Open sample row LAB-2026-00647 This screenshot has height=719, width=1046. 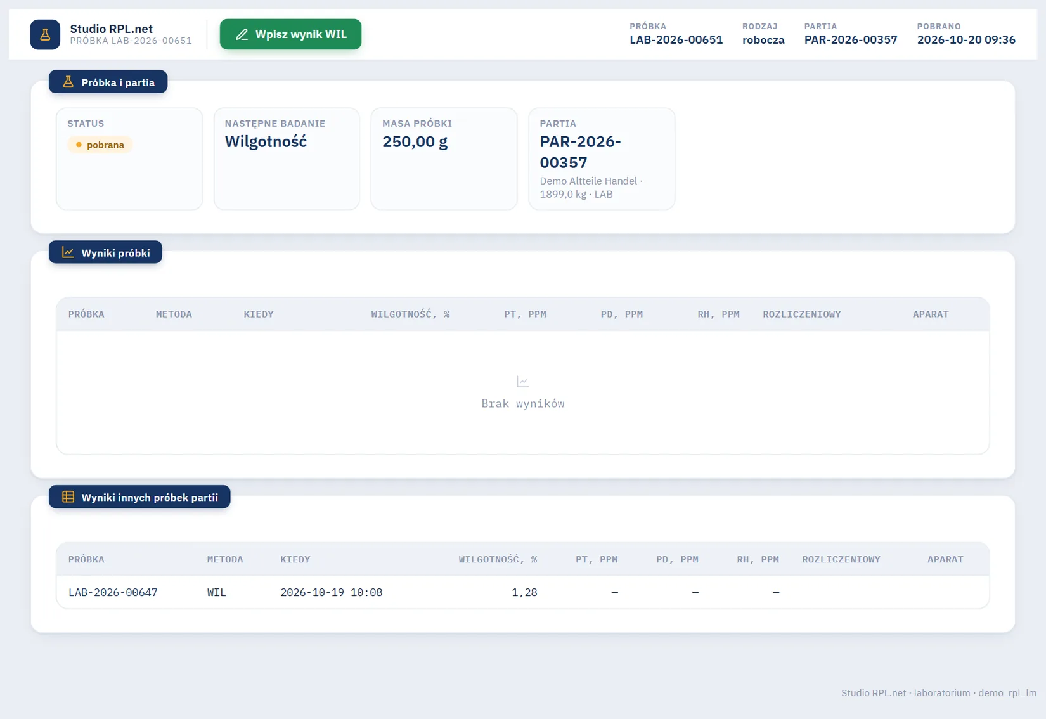[x=522, y=592]
